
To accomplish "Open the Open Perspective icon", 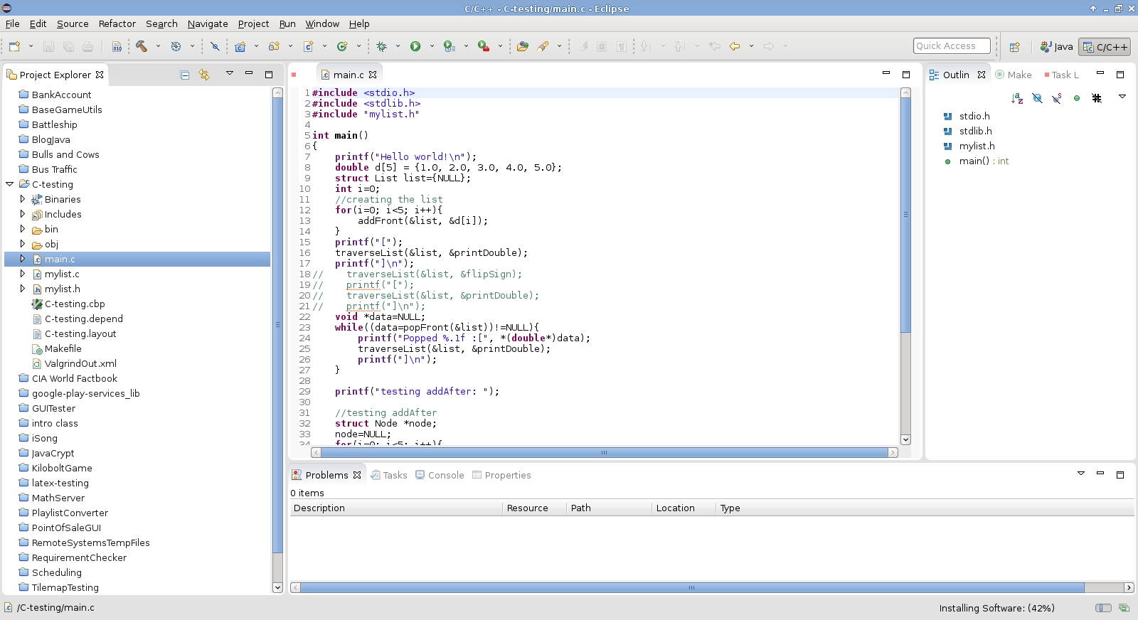I will coord(1015,47).
